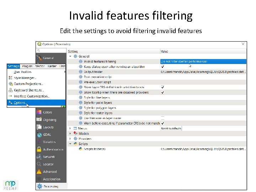256x192 pixels.
Task: Click the gear icon beside Output folder
Action: [81, 72]
